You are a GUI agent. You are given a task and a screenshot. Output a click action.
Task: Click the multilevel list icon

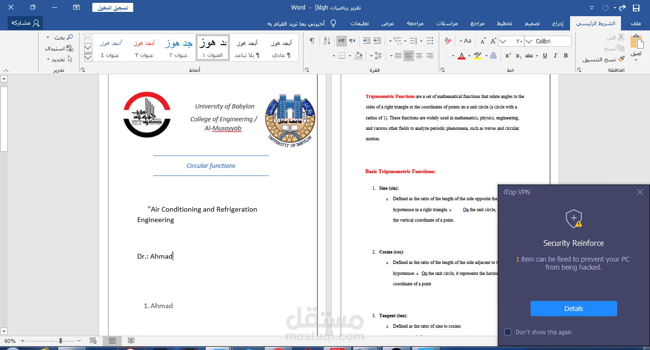tap(397, 41)
